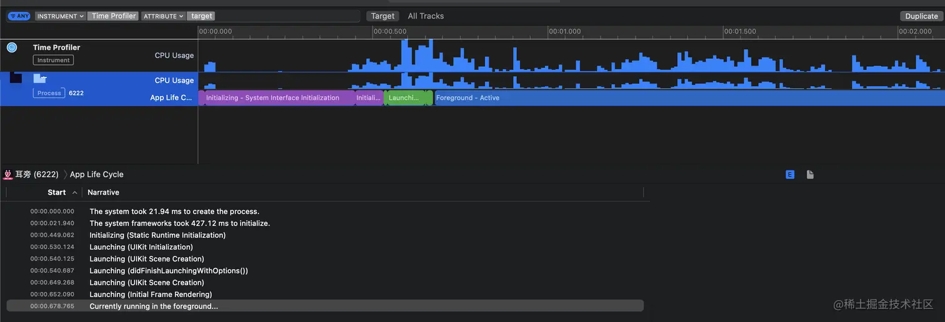Viewport: 945px width, 322px height.
Task: Select UIKit Scene Creation row at 00:00.540.125
Action: click(x=325, y=259)
